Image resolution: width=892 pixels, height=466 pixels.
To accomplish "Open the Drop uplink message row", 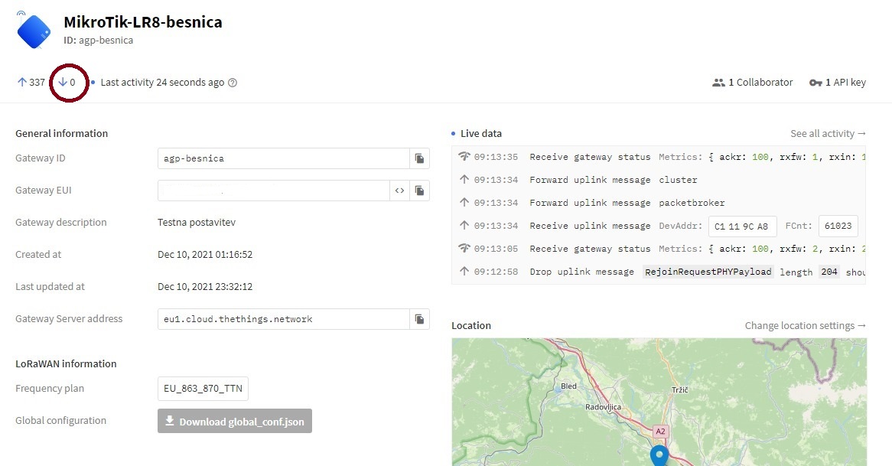I will tap(659, 272).
